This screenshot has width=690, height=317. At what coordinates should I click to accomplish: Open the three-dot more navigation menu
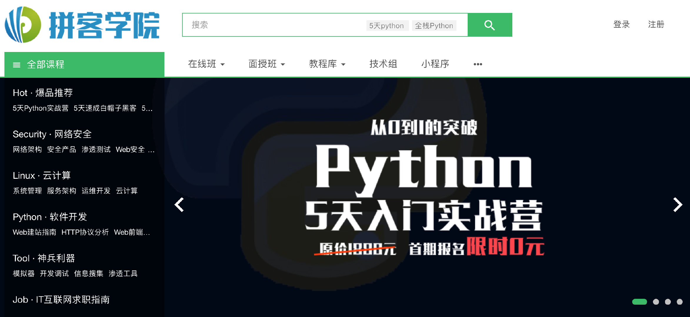pos(478,64)
